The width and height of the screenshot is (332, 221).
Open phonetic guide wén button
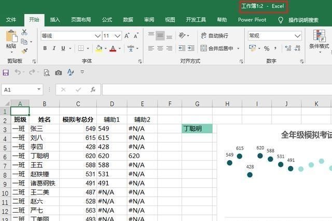coord(131,48)
